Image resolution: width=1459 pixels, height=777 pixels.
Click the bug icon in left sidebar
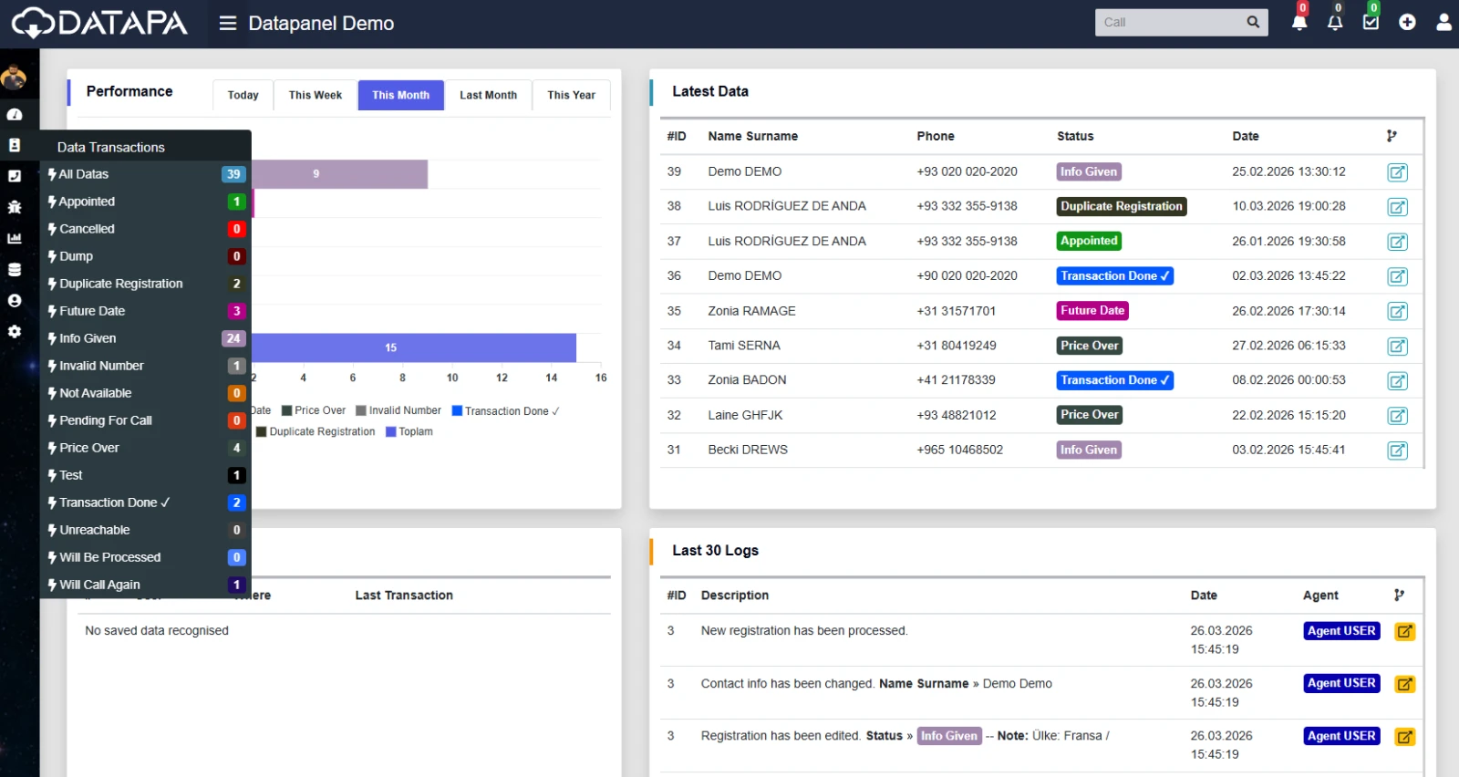[x=15, y=207]
